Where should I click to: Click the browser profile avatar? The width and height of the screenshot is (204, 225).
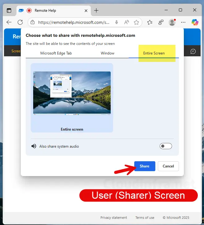[x=172, y=22]
